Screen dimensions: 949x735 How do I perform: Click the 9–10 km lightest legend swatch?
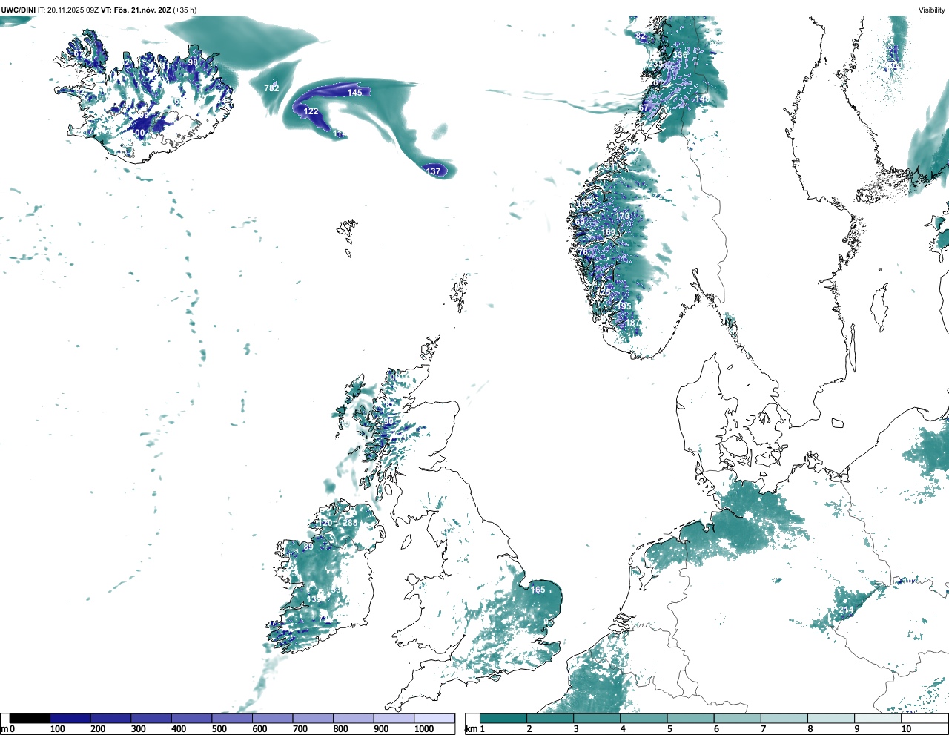(x=879, y=718)
